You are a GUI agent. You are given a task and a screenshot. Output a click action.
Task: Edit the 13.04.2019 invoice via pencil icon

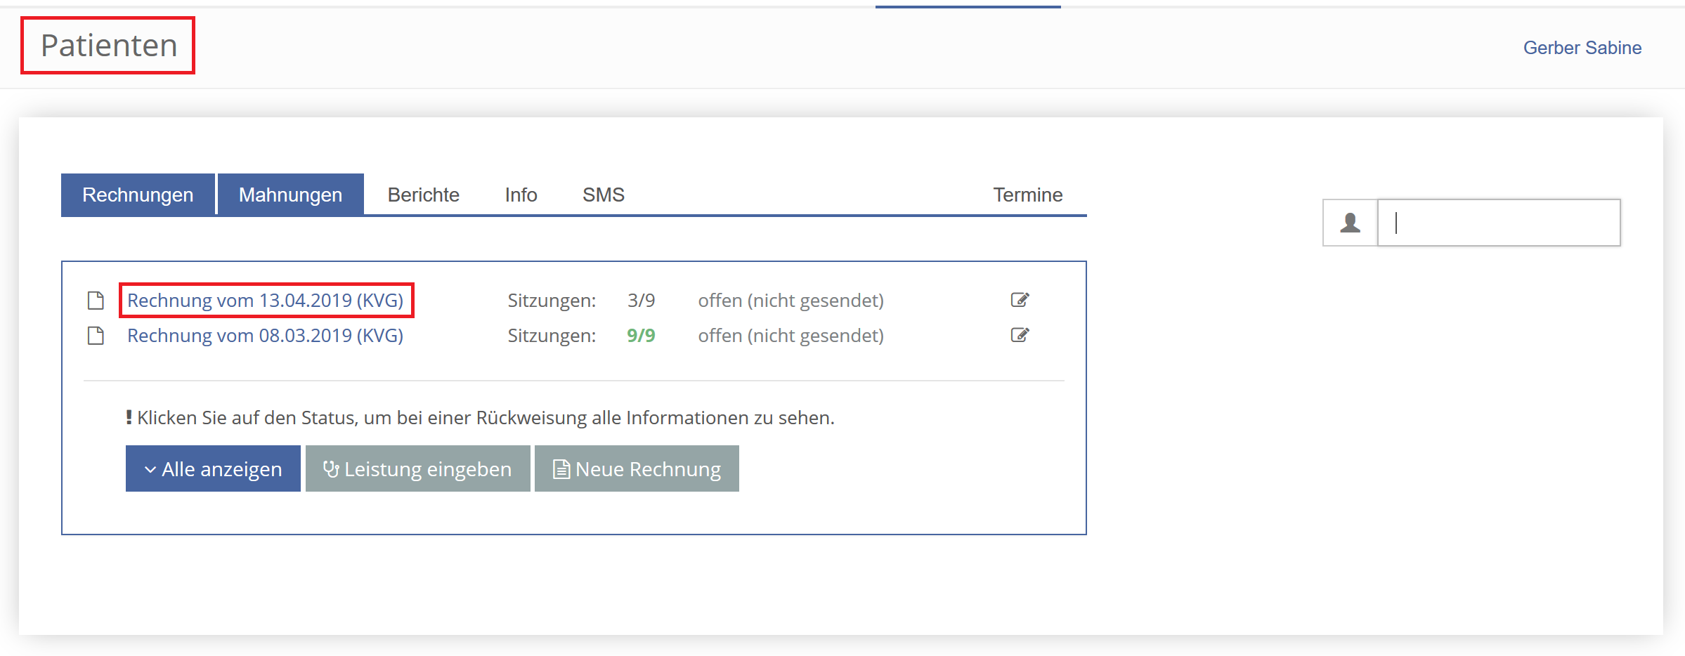click(x=1020, y=300)
